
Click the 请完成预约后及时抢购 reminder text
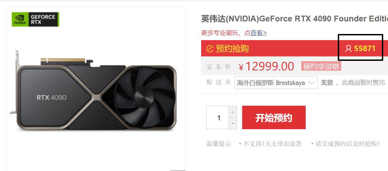[347, 144]
